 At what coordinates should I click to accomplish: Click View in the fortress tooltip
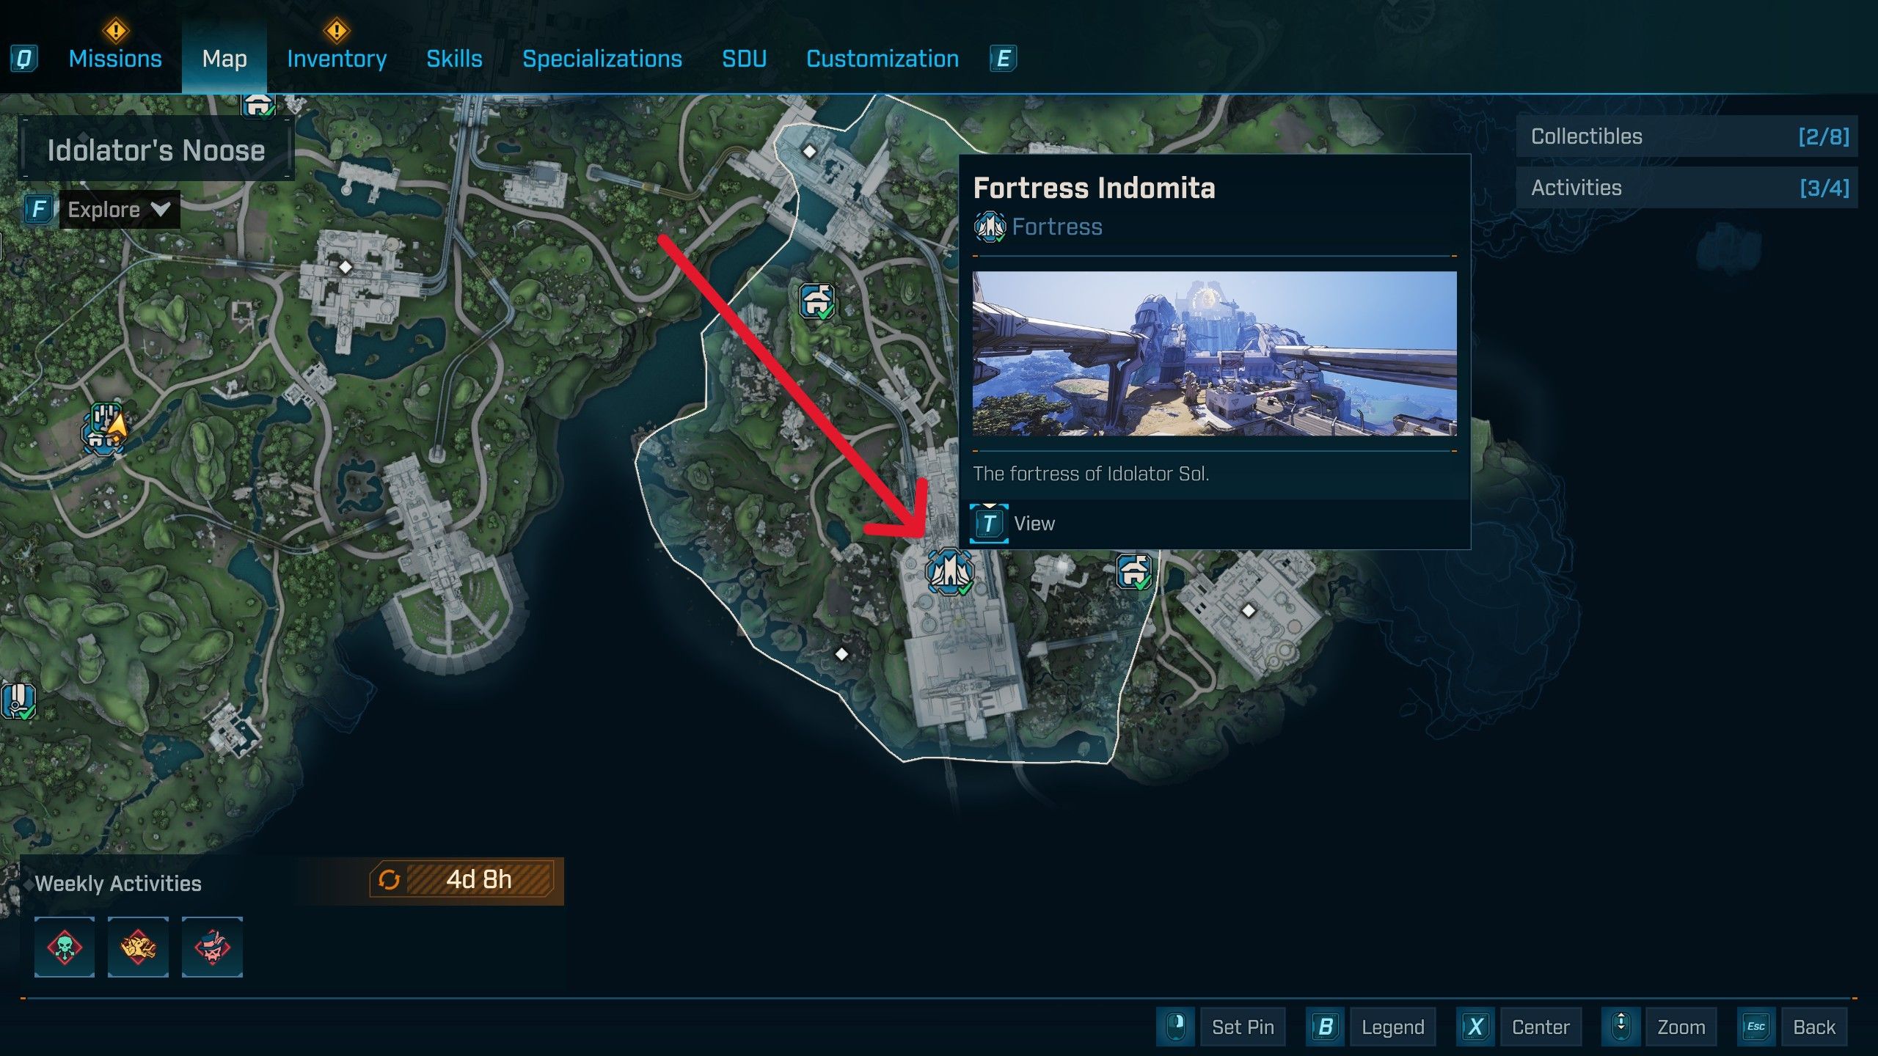click(1034, 524)
